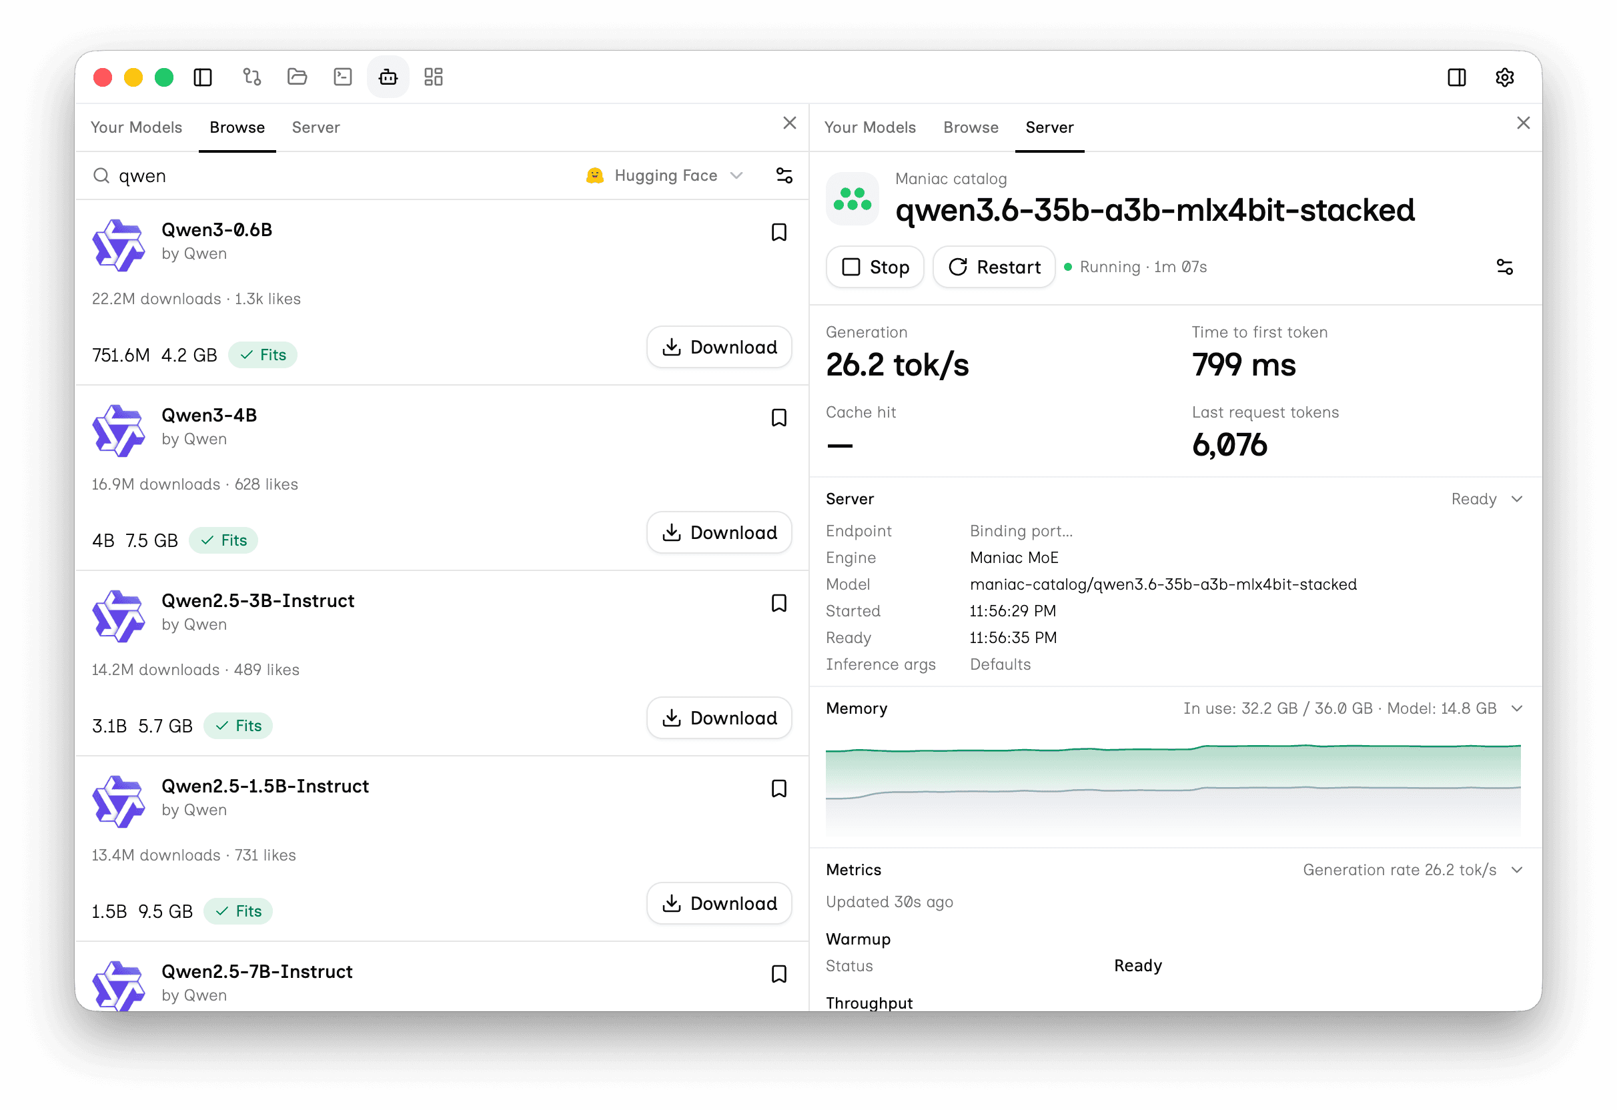The image size is (1617, 1110).
Task: Collapse the Memory section chevron
Action: point(1518,709)
